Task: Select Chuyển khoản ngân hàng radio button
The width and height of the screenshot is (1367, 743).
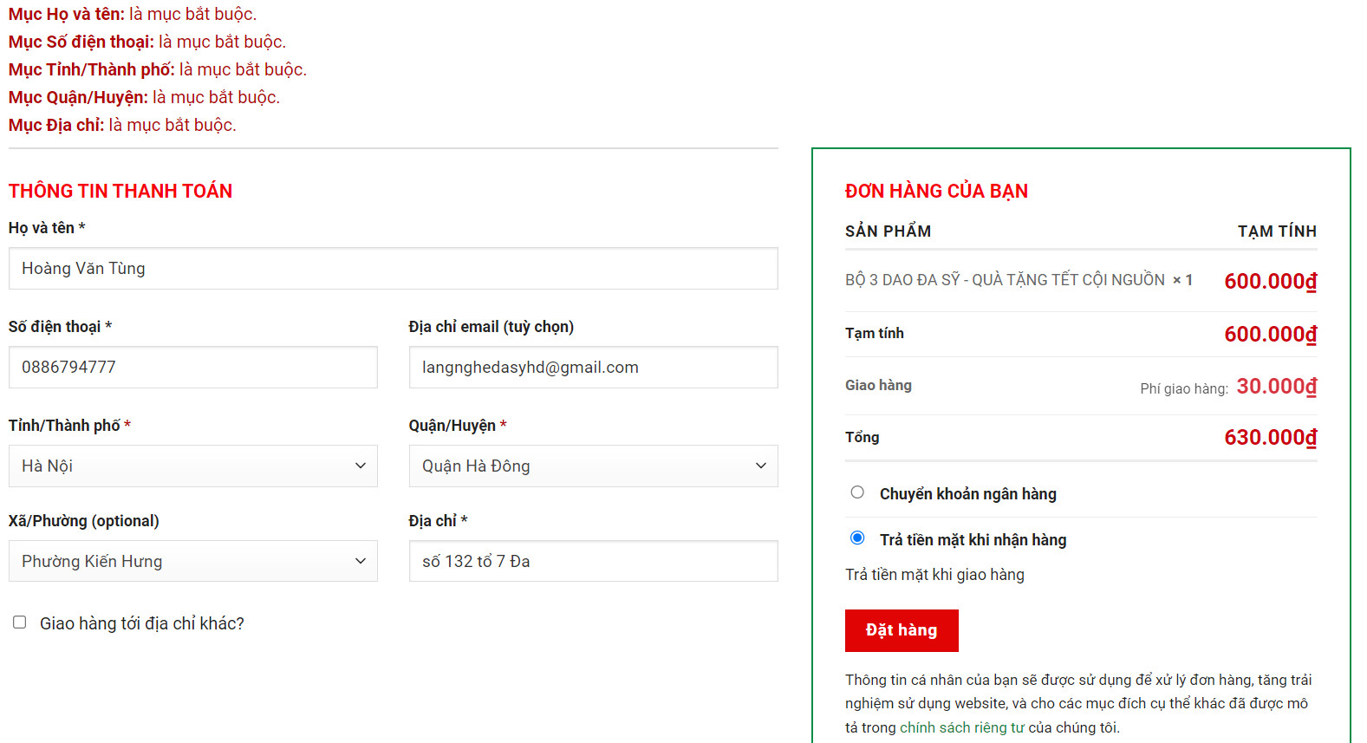Action: [857, 492]
